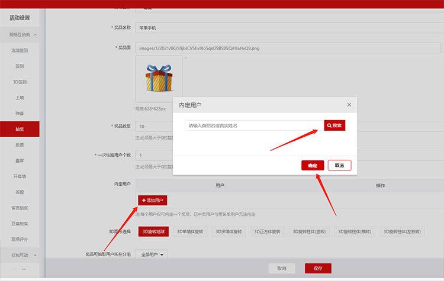The width and height of the screenshot is (444, 281).
Task: Remove the prize image with small x
Action: tap(186, 58)
